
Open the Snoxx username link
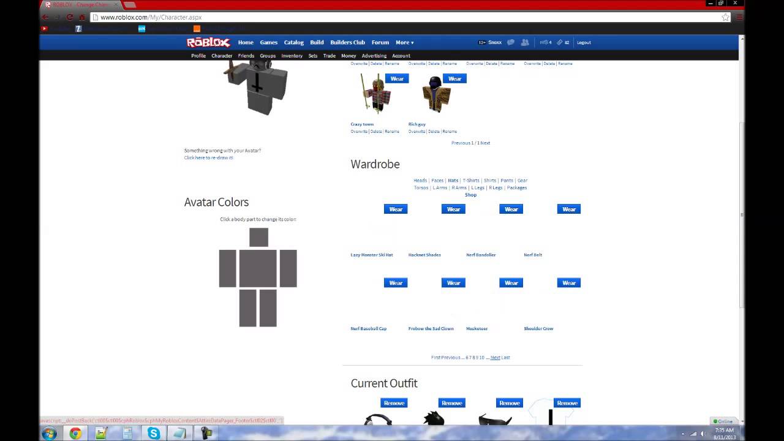tap(495, 42)
